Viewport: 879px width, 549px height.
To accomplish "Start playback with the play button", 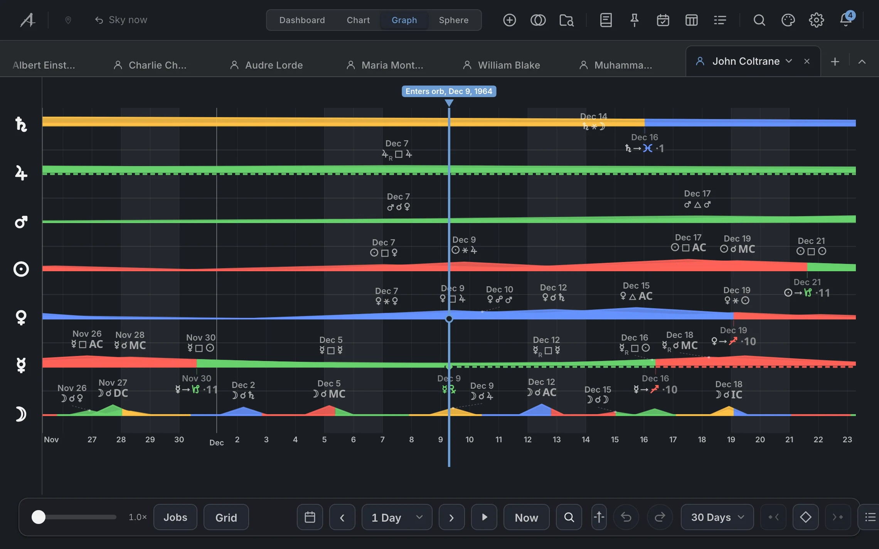I will coord(484,517).
